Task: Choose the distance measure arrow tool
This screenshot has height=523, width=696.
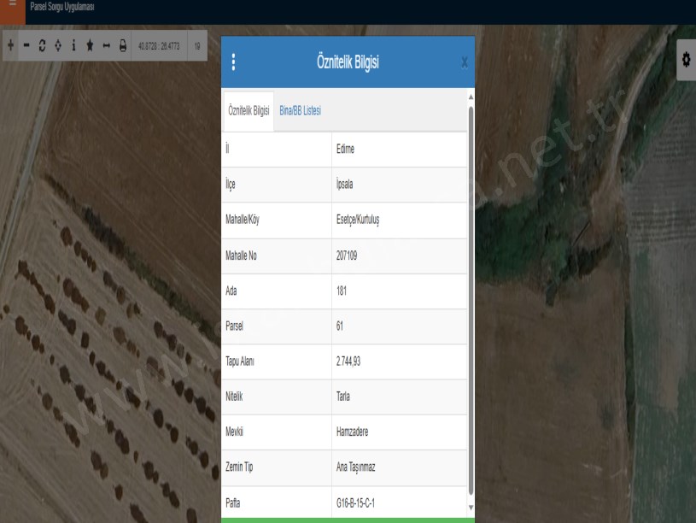Action: [106, 44]
